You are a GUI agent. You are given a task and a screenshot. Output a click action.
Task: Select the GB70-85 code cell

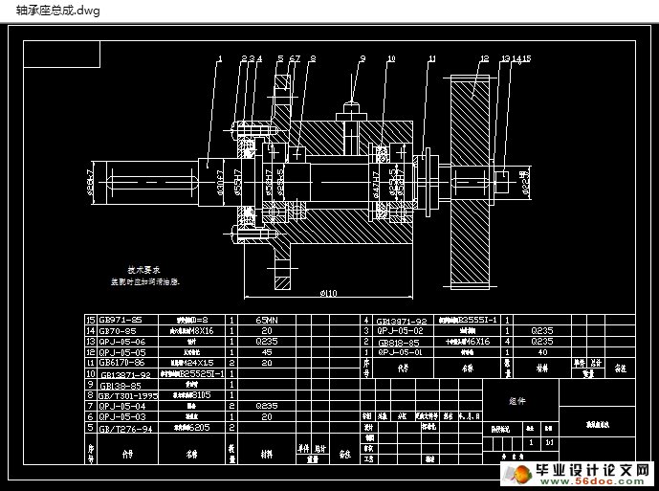[x=127, y=331]
